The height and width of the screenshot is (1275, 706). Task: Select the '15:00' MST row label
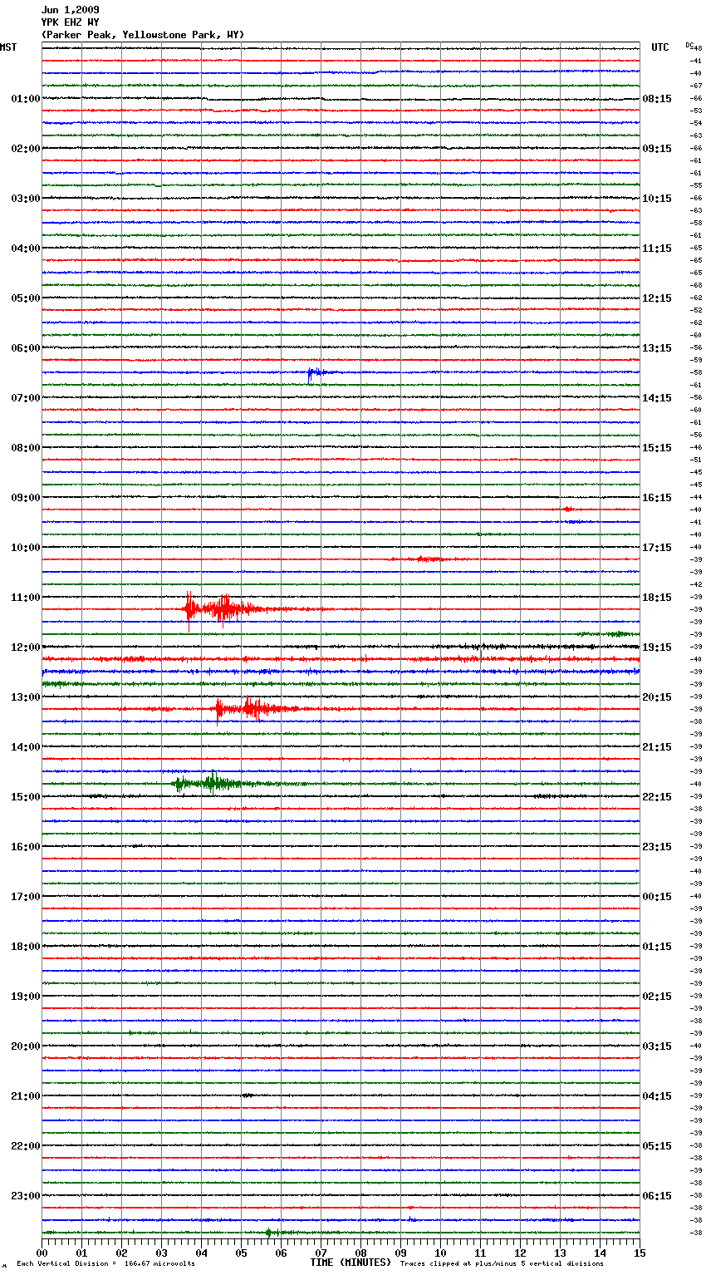(x=26, y=797)
